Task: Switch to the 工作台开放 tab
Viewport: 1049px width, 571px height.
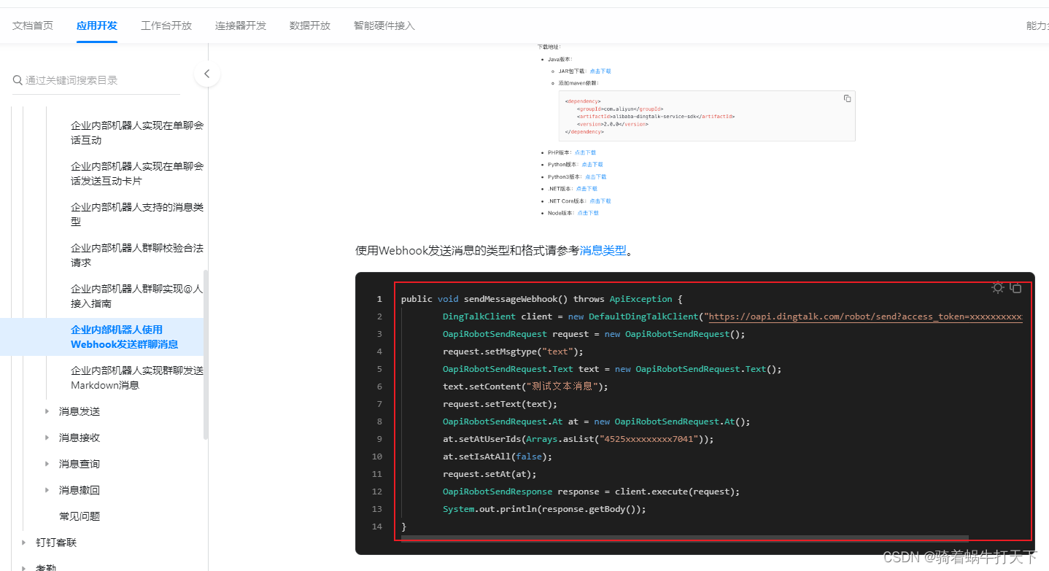Action: tap(166, 25)
